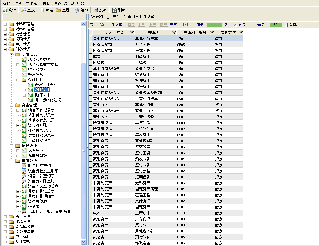Click the 现金流量发生明细 query icon
319x246 pixels.
pos(24,171)
